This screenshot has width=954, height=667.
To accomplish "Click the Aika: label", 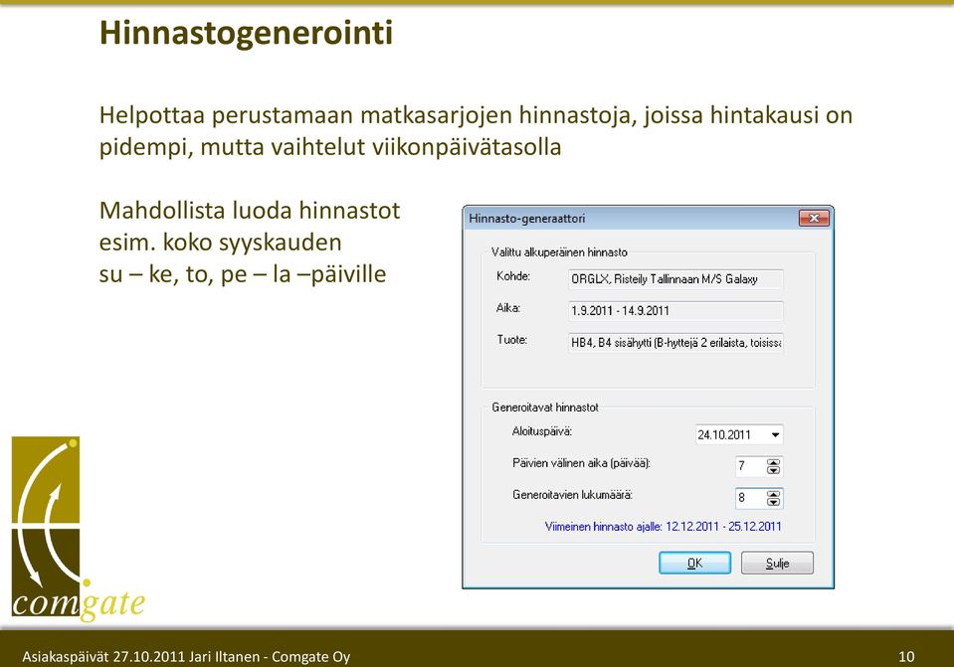I will click(x=508, y=308).
